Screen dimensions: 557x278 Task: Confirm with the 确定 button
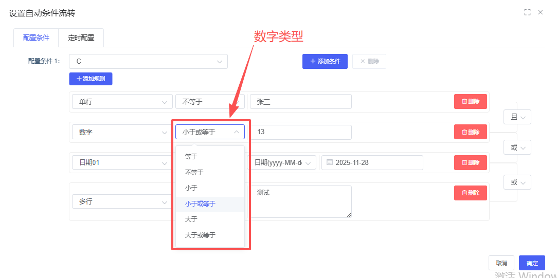point(532,263)
